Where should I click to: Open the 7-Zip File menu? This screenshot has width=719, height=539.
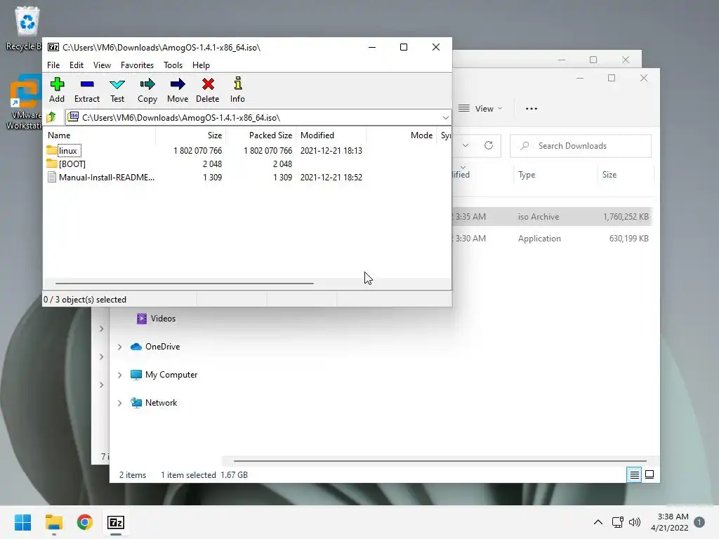[53, 65]
